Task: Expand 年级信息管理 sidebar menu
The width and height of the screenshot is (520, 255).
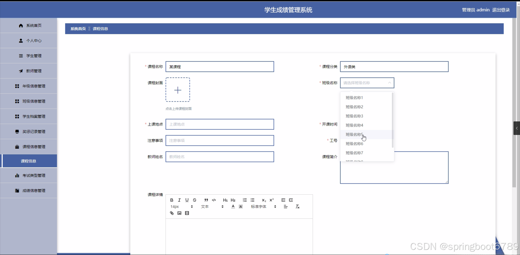Action: coord(28,86)
